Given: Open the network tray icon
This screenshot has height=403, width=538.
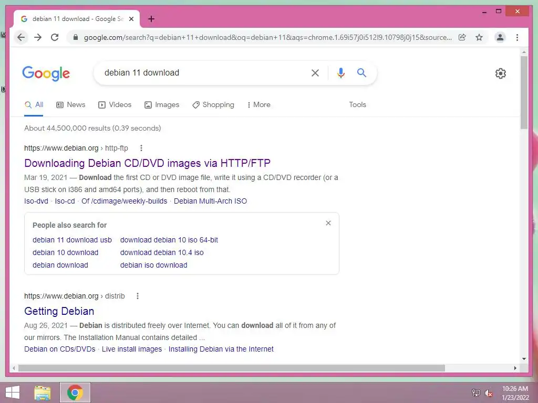Looking at the screenshot, I should pos(476,393).
